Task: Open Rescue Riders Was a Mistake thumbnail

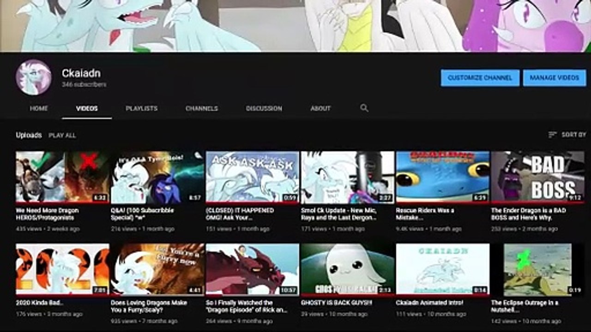Action: [x=443, y=178]
